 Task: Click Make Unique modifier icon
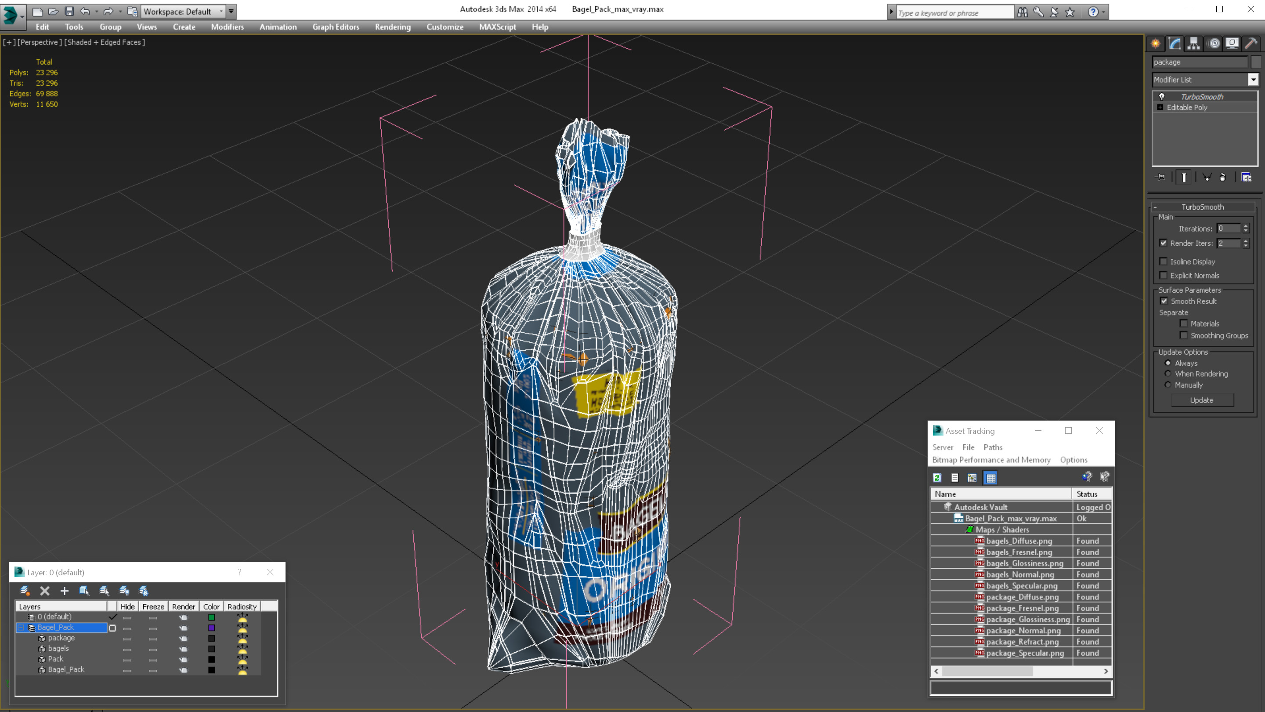click(x=1207, y=178)
